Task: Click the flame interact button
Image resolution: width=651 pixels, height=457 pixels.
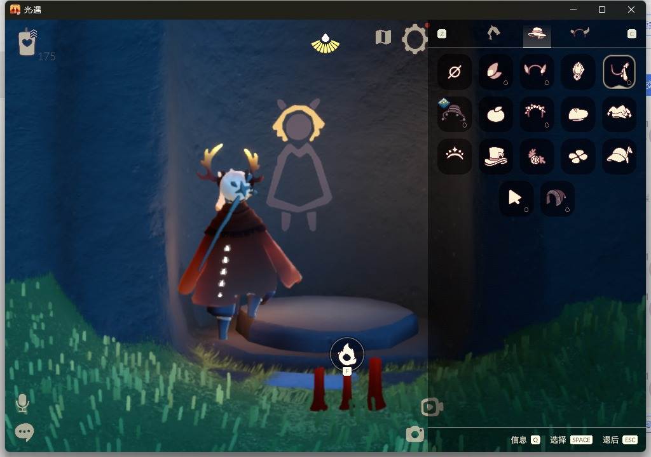Action: click(x=347, y=355)
